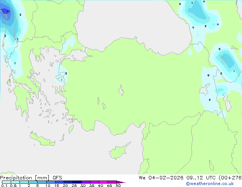Screen dimensions: 242x187
Task: Click the 30–35 mm purple legend swatch
Action: (x=86, y=182)
